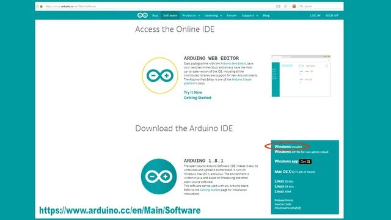Expand the Learning dropdown menu
Image resolution: width=391 pixels, height=220 pixels.
click(x=213, y=15)
